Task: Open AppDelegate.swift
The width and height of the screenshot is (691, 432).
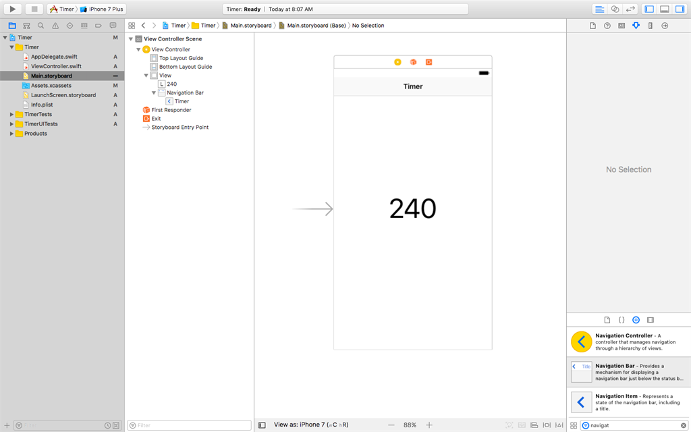Action: (x=54, y=57)
